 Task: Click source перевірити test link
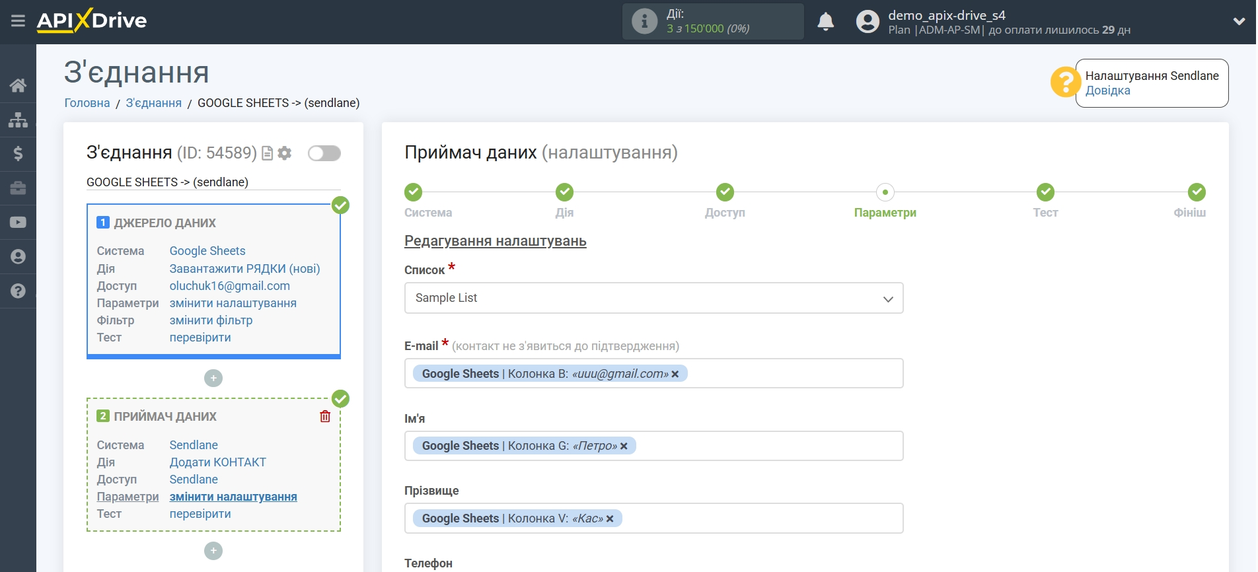200,338
